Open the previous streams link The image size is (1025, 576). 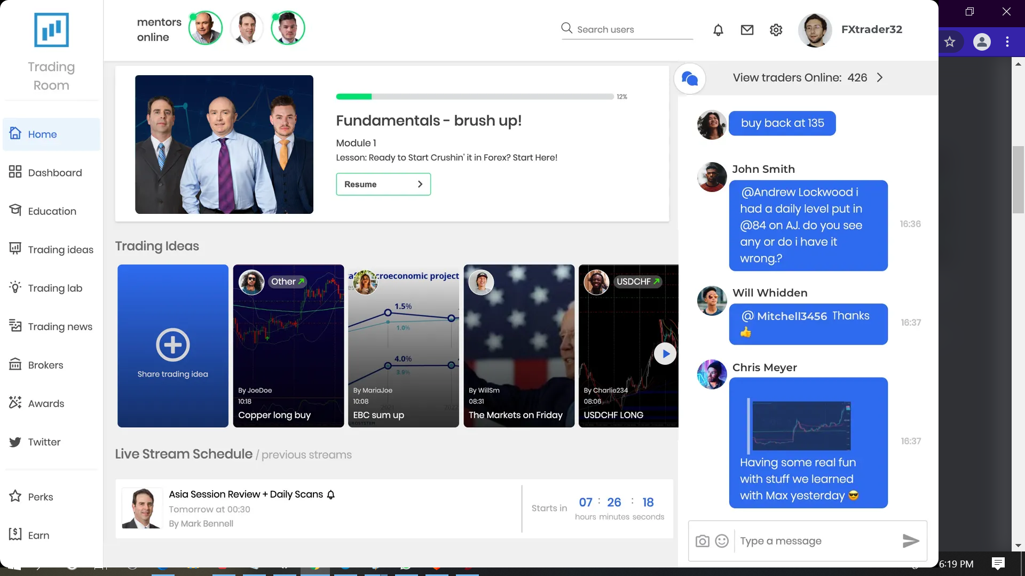coord(306,455)
